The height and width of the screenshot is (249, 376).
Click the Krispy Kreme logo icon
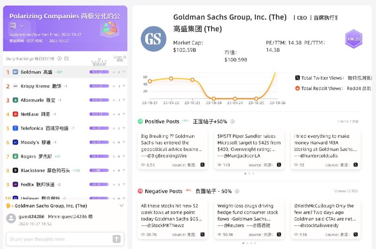(x=16, y=86)
